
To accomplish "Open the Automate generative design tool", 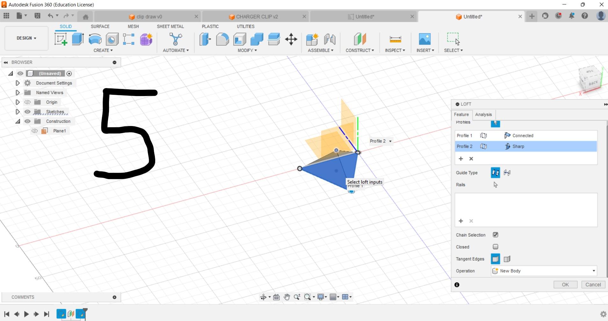I will tap(176, 39).
